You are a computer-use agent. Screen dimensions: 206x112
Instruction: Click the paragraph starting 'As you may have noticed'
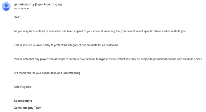(x=100, y=31)
